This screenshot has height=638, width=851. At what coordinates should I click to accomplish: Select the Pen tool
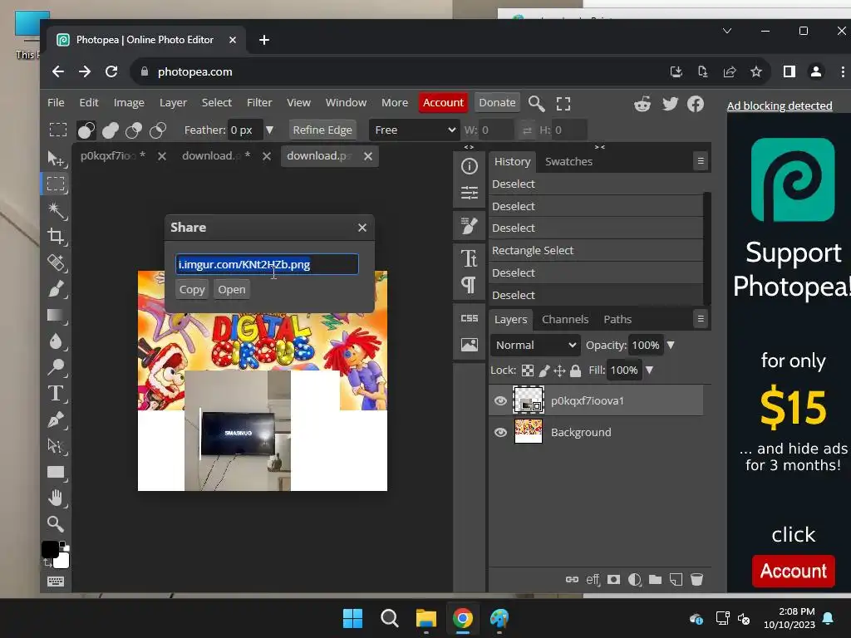pos(56,420)
